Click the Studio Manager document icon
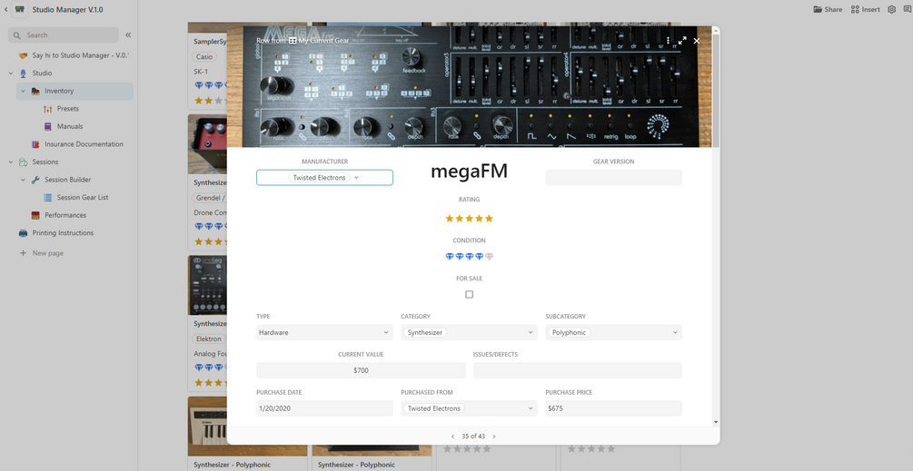 tap(20, 9)
